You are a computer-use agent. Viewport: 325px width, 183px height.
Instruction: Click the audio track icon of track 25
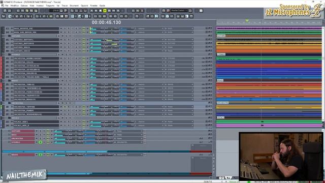coord(12,84)
